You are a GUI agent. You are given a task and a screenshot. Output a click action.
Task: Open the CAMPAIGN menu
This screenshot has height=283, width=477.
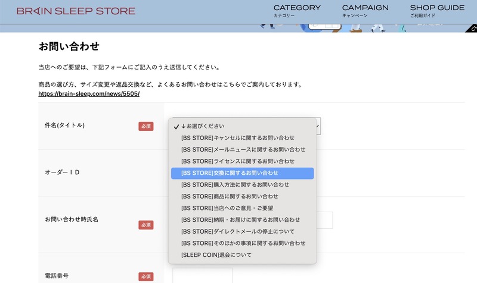click(x=365, y=11)
